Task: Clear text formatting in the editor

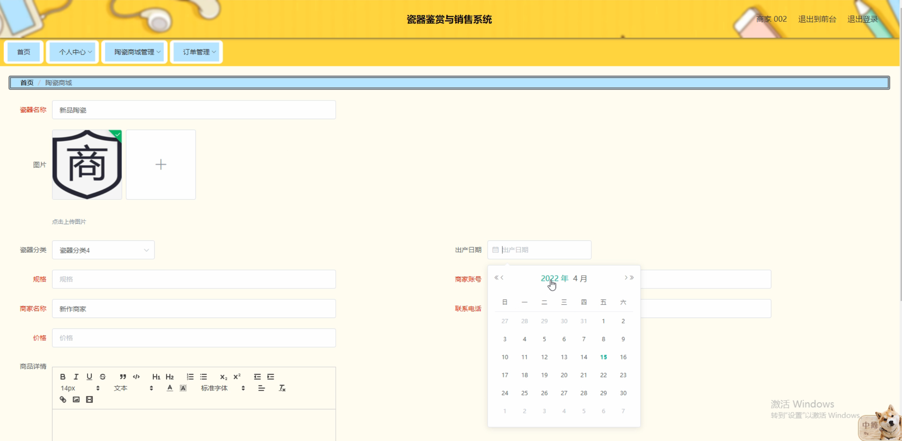Action: (282, 388)
